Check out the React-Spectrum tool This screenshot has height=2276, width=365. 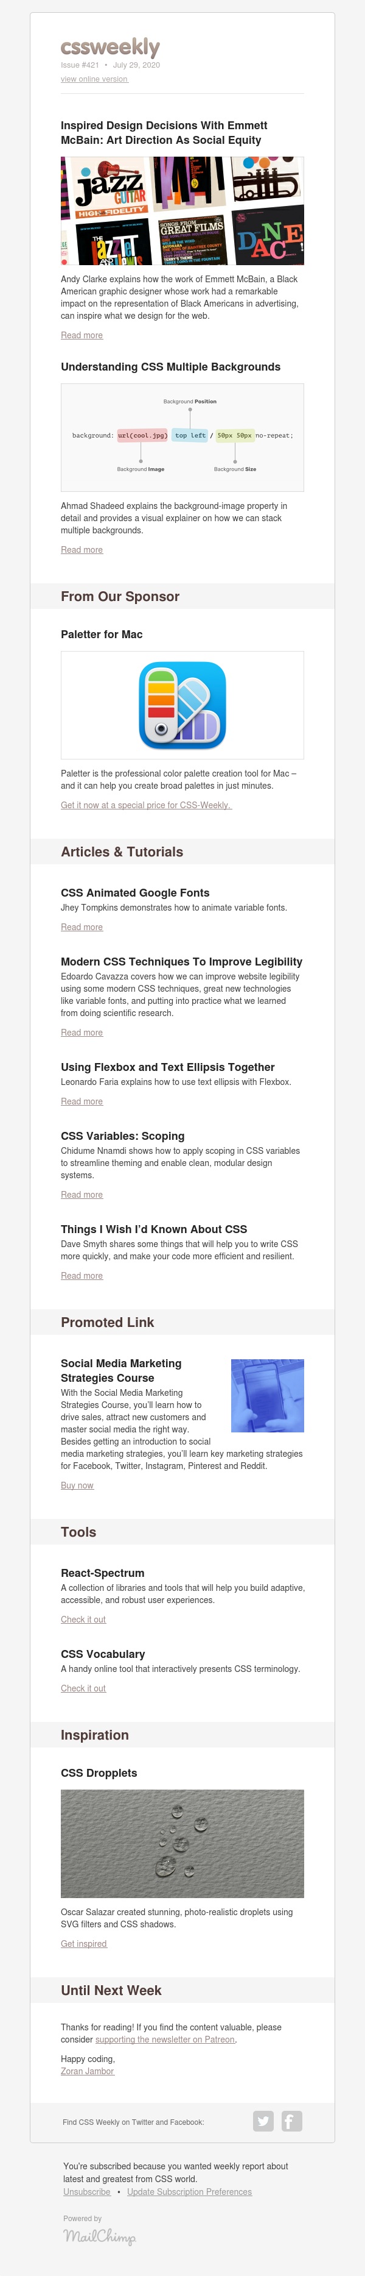pos(83,1620)
